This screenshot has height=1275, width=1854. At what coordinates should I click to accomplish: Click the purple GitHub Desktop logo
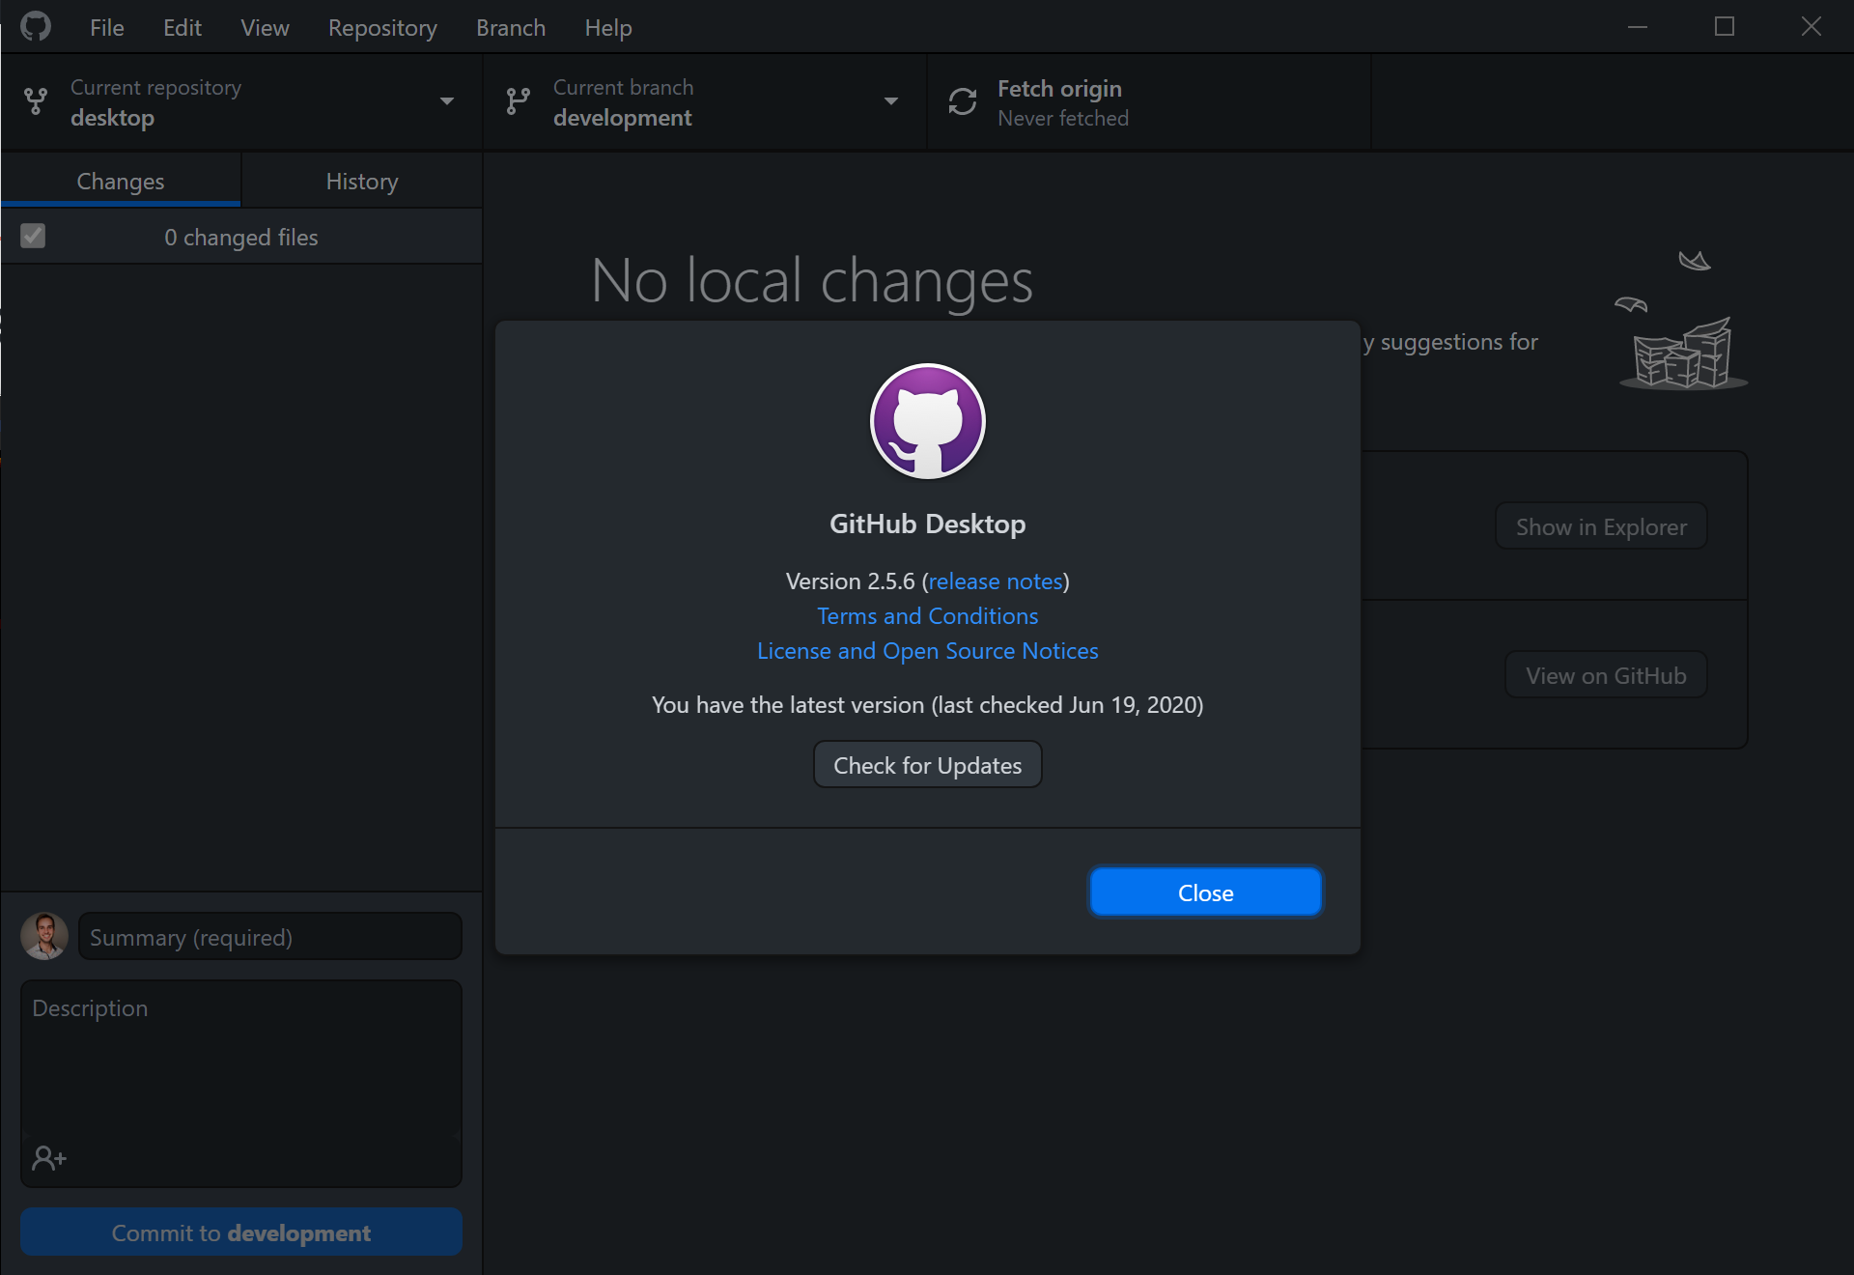(927, 421)
